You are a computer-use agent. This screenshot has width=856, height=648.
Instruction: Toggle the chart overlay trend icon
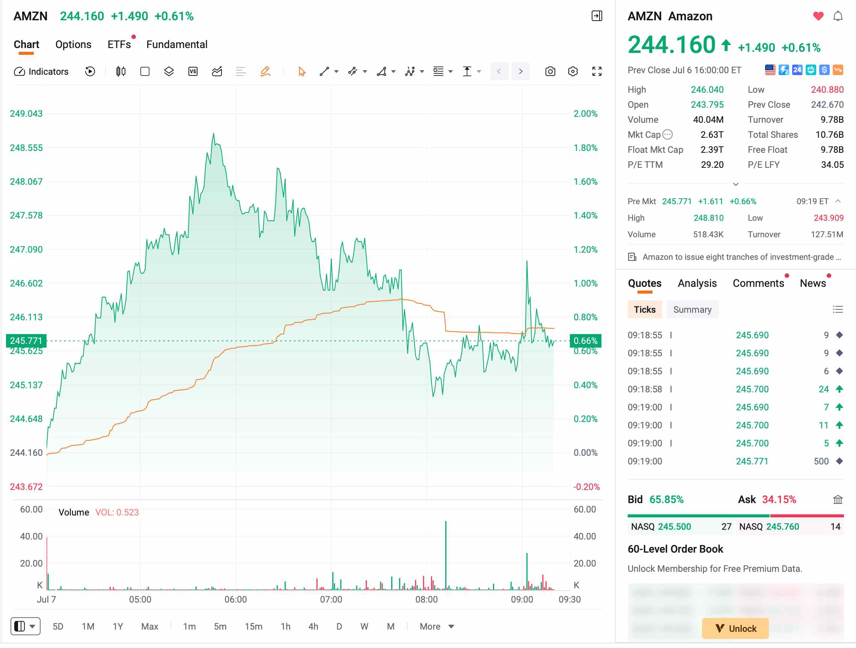pos(217,71)
